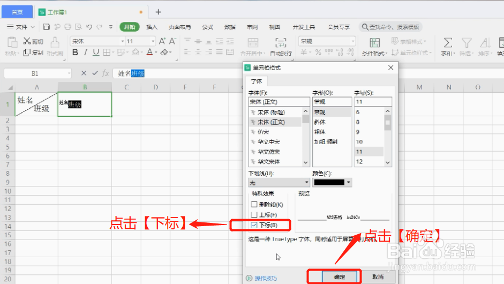Decrease font size with the small A icon
Viewport: 504px width, 284px height.
pos(172,41)
